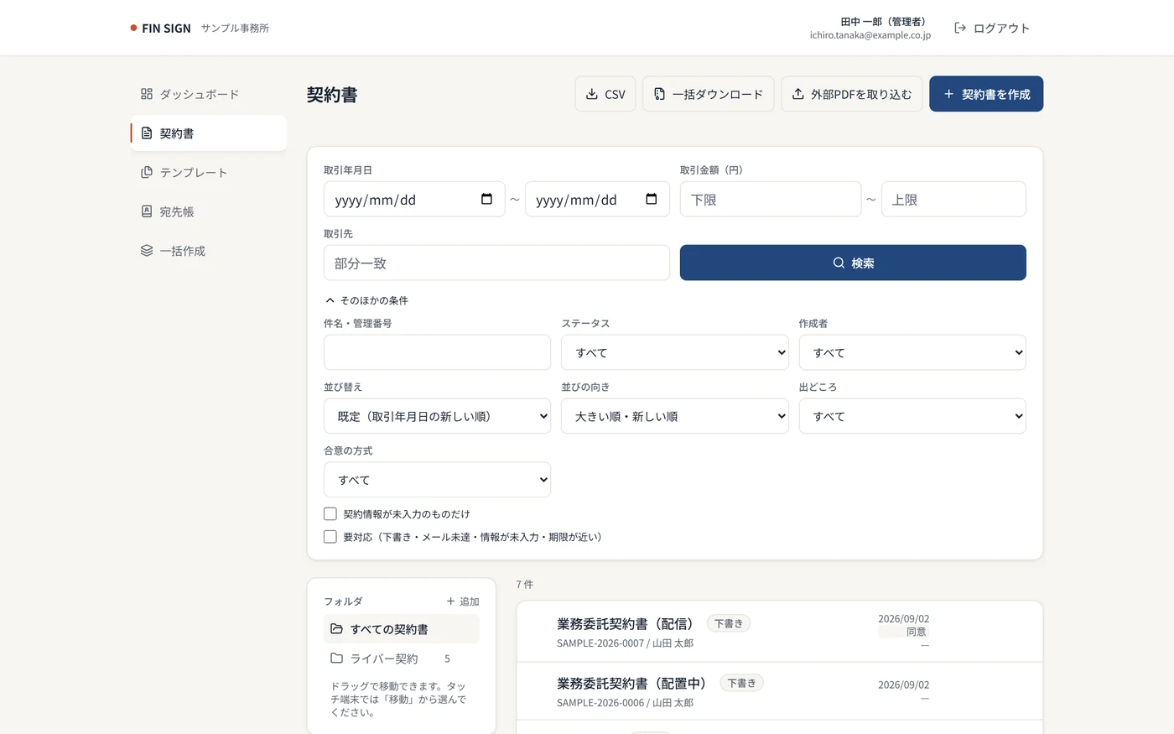Click the 取引金額 上限 input field
1174x734 pixels.
(953, 199)
